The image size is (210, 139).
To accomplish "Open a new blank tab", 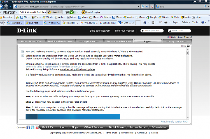I will (x=138, y=23).
